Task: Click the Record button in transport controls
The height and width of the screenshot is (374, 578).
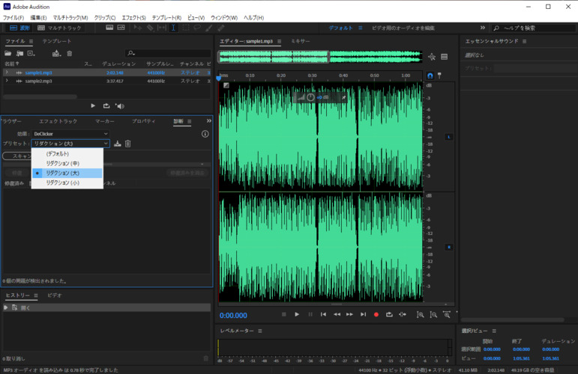Action: tap(376, 315)
